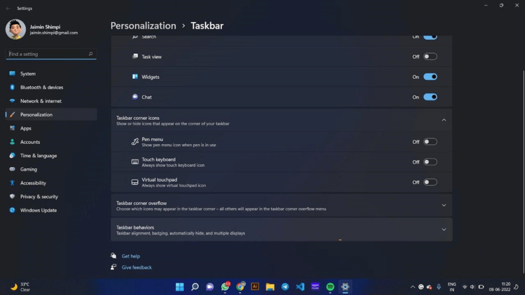Click the Give feedback link
The image size is (525, 295).
[136, 267]
